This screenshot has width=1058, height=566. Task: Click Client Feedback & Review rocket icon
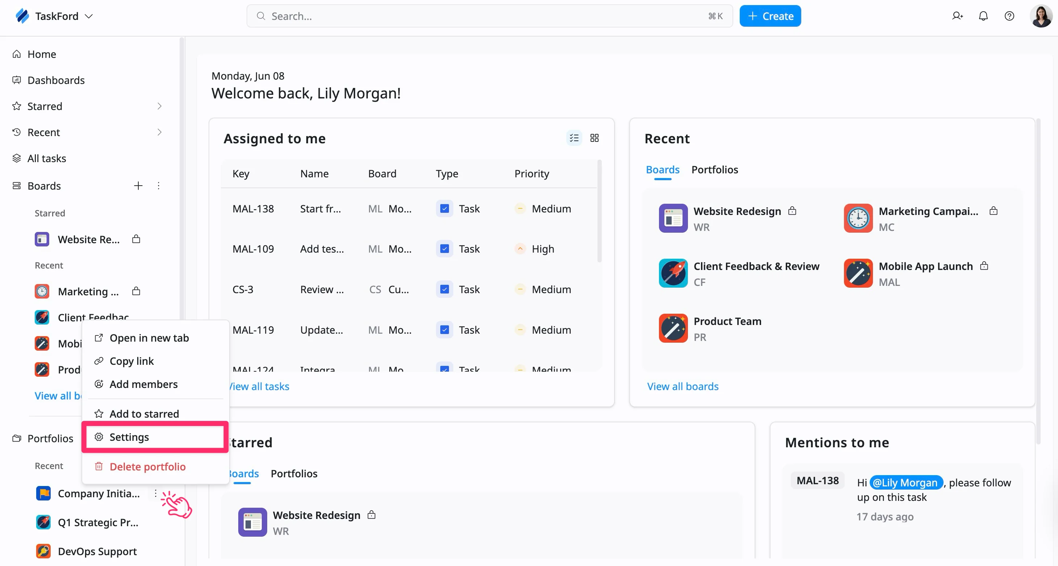click(x=673, y=273)
